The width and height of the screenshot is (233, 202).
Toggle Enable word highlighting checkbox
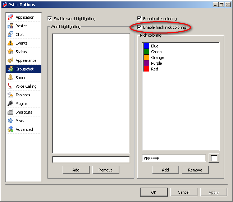tap(50, 19)
